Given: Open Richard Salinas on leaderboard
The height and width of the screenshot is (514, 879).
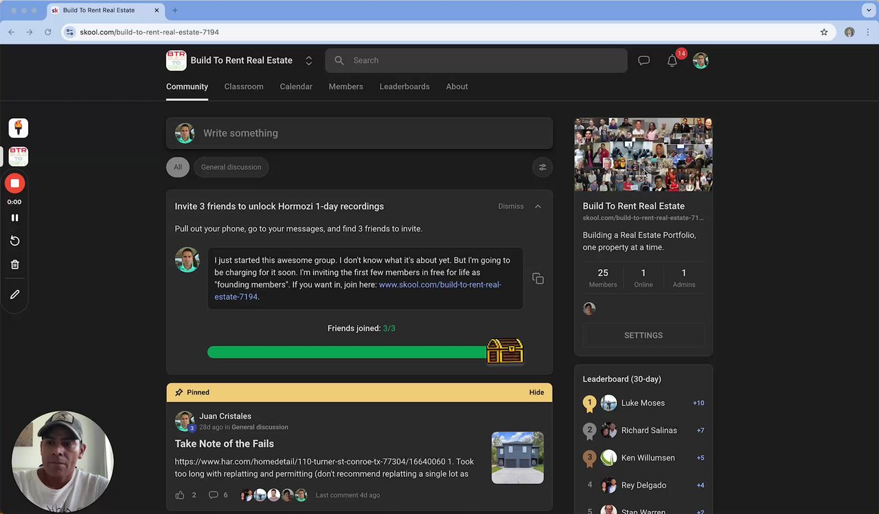Looking at the screenshot, I should (649, 430).
